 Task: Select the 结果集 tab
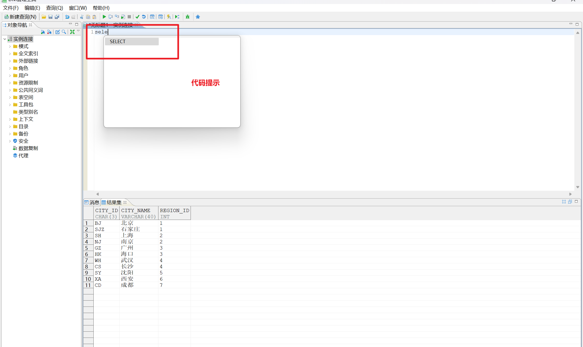(114, 202)
